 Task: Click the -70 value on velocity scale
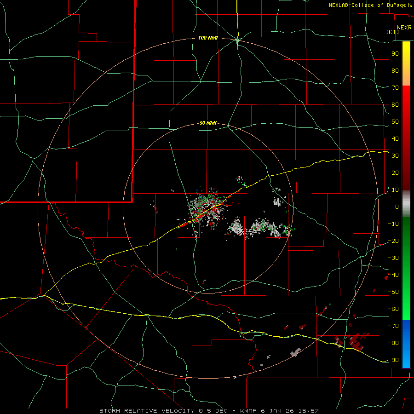(393, 326)
